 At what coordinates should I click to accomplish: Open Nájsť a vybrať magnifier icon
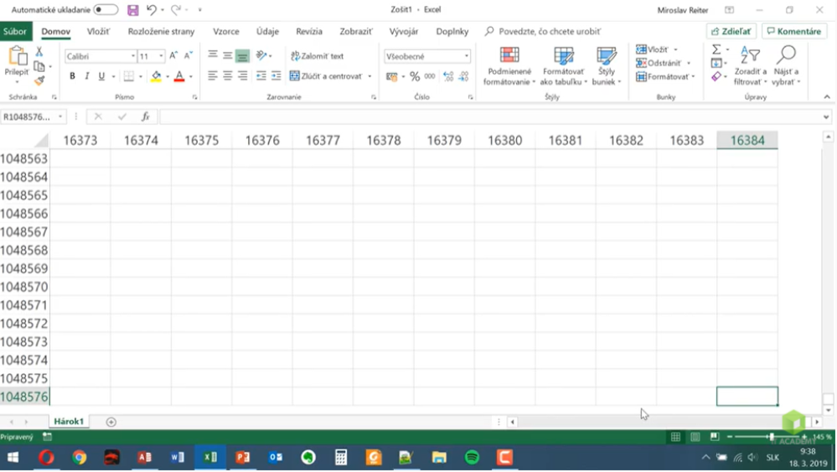tap(785, 56)
